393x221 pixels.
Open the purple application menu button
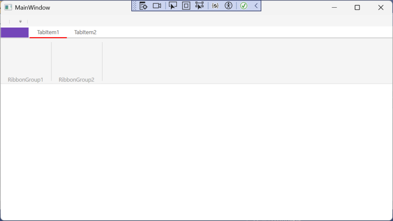tap(15, 33)
